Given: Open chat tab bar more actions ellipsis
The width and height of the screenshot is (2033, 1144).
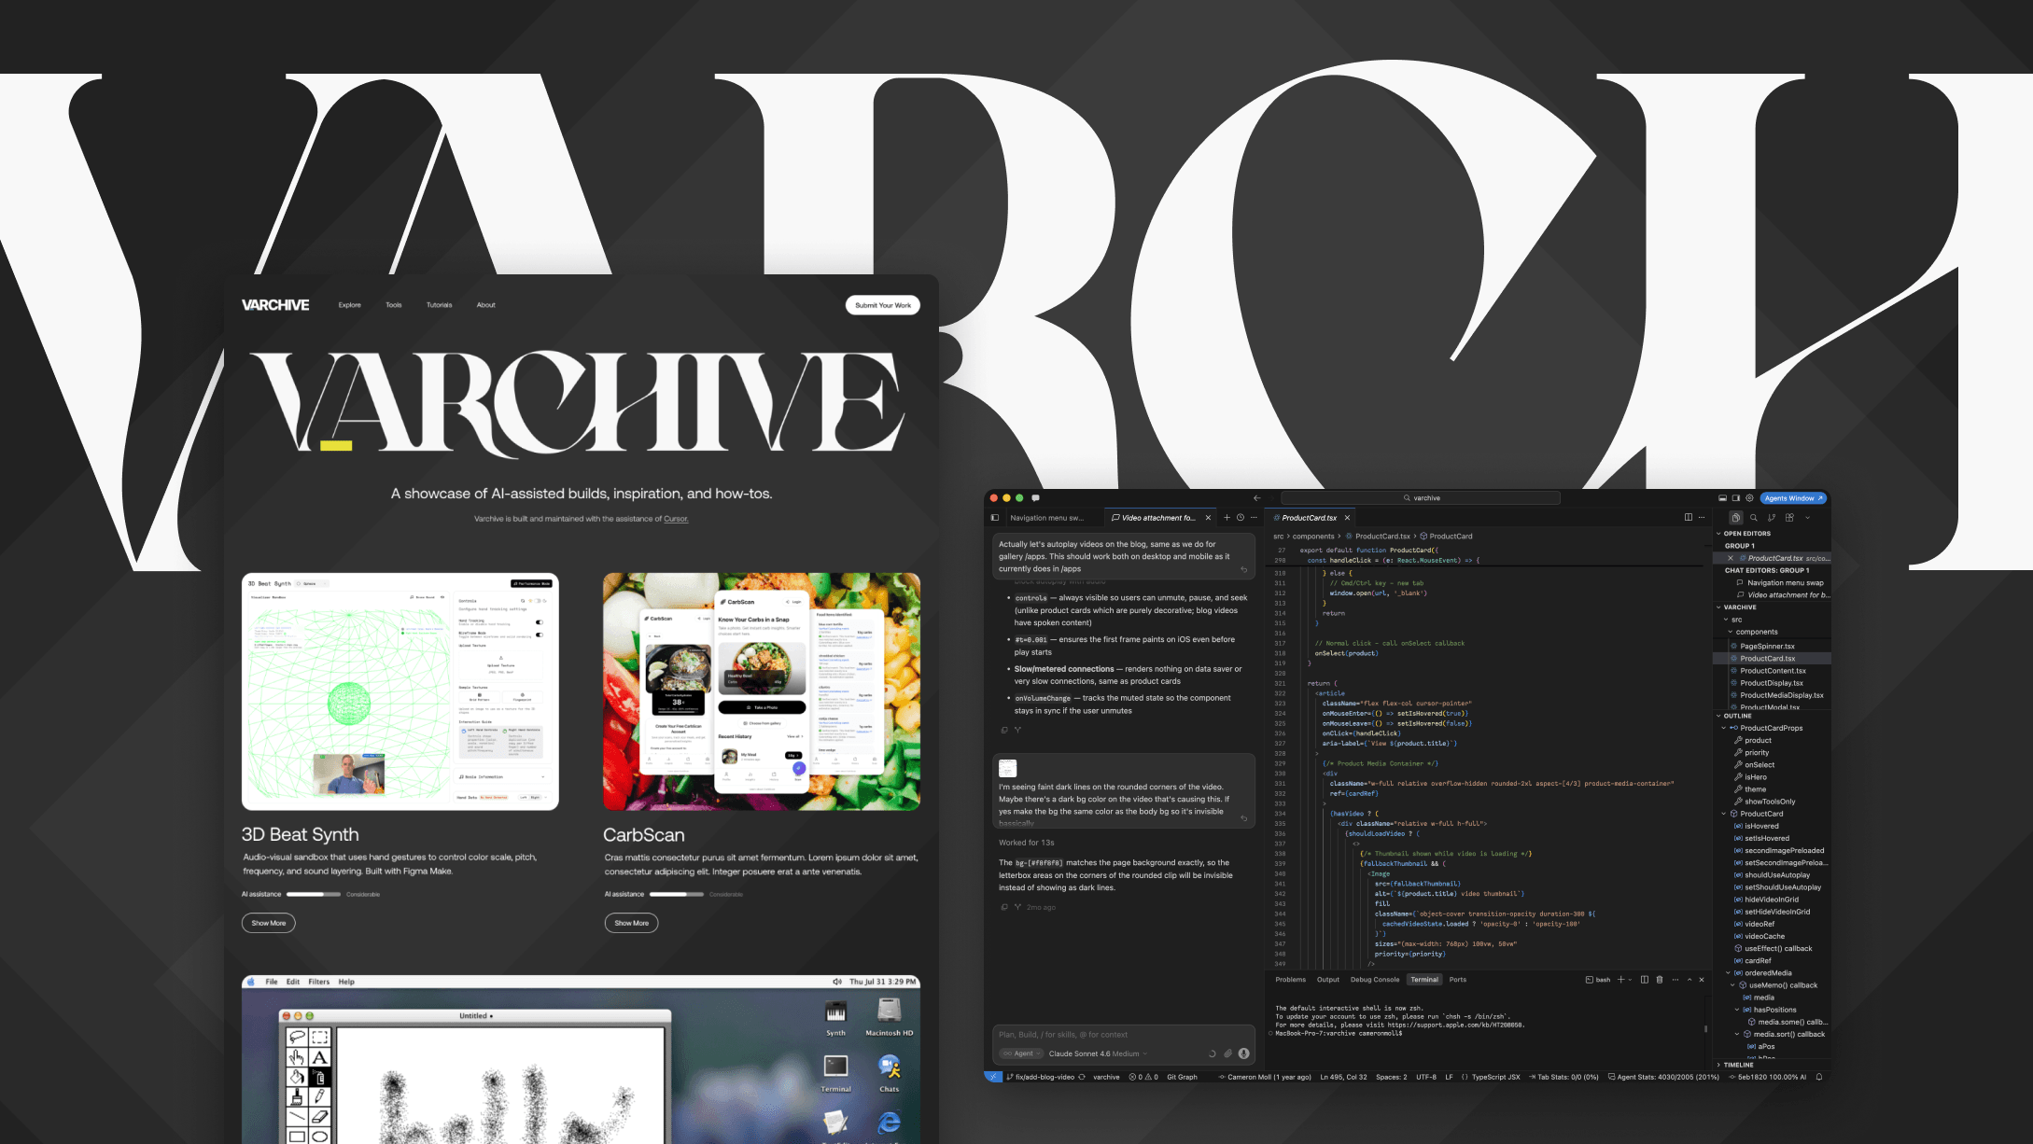Looking at the screenshot, I should pos(1254,518).
